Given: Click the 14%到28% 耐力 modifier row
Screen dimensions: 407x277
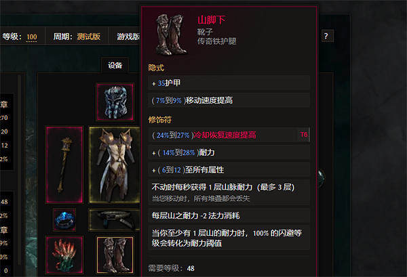Looking at the screenshot, I should (x=229, y=152).
